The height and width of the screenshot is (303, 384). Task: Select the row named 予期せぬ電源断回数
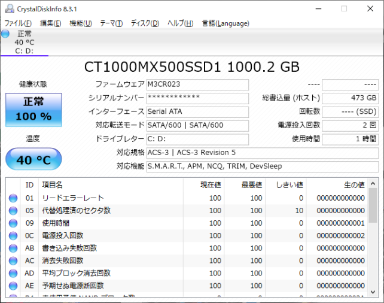tap(187, 286)
